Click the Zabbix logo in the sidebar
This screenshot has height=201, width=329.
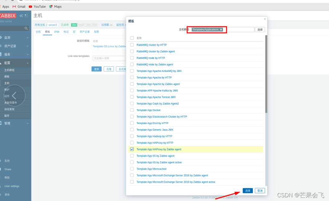(8, 16)
